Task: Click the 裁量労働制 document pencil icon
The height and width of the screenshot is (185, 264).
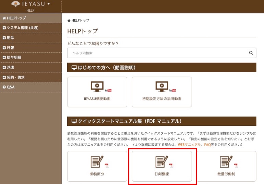Action: pos(226,162)
